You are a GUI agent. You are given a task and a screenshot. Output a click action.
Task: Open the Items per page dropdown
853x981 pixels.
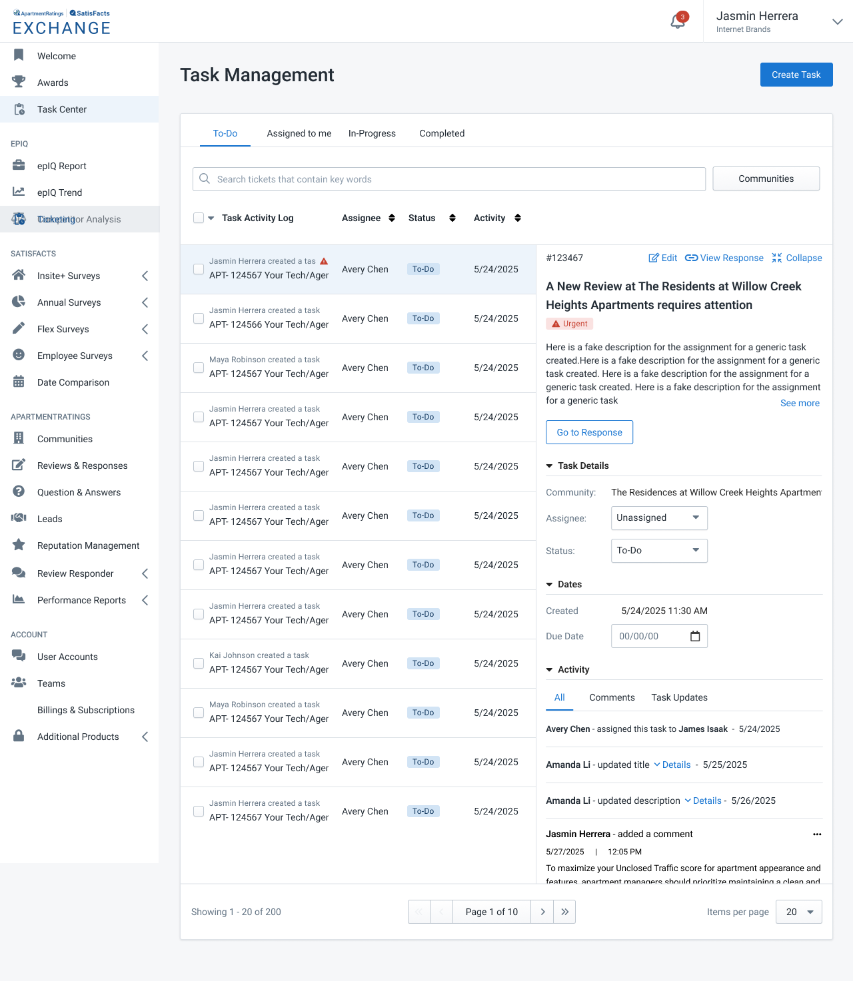798,912
